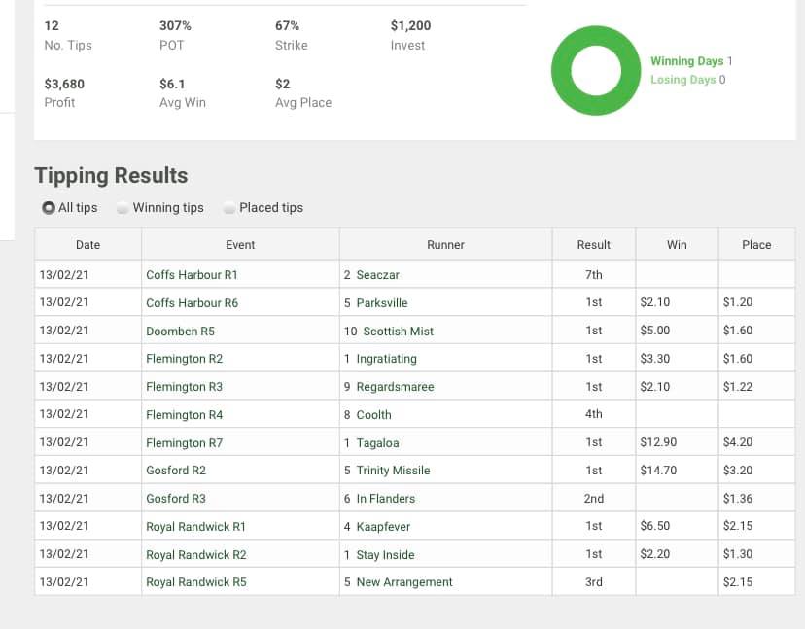Image resolution: width=805 pixels, height=629 pixels.
Task: Click the 12 No. Tips value
Action: click(x=52, y=25)
